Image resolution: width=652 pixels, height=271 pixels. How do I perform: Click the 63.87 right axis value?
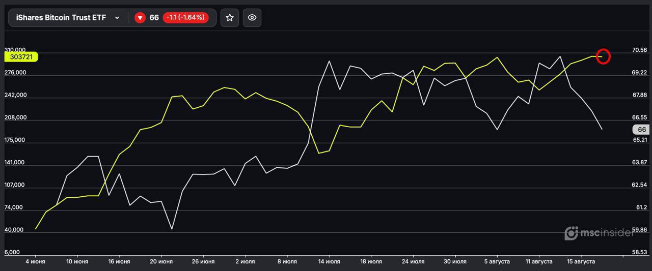click(639, 162)
